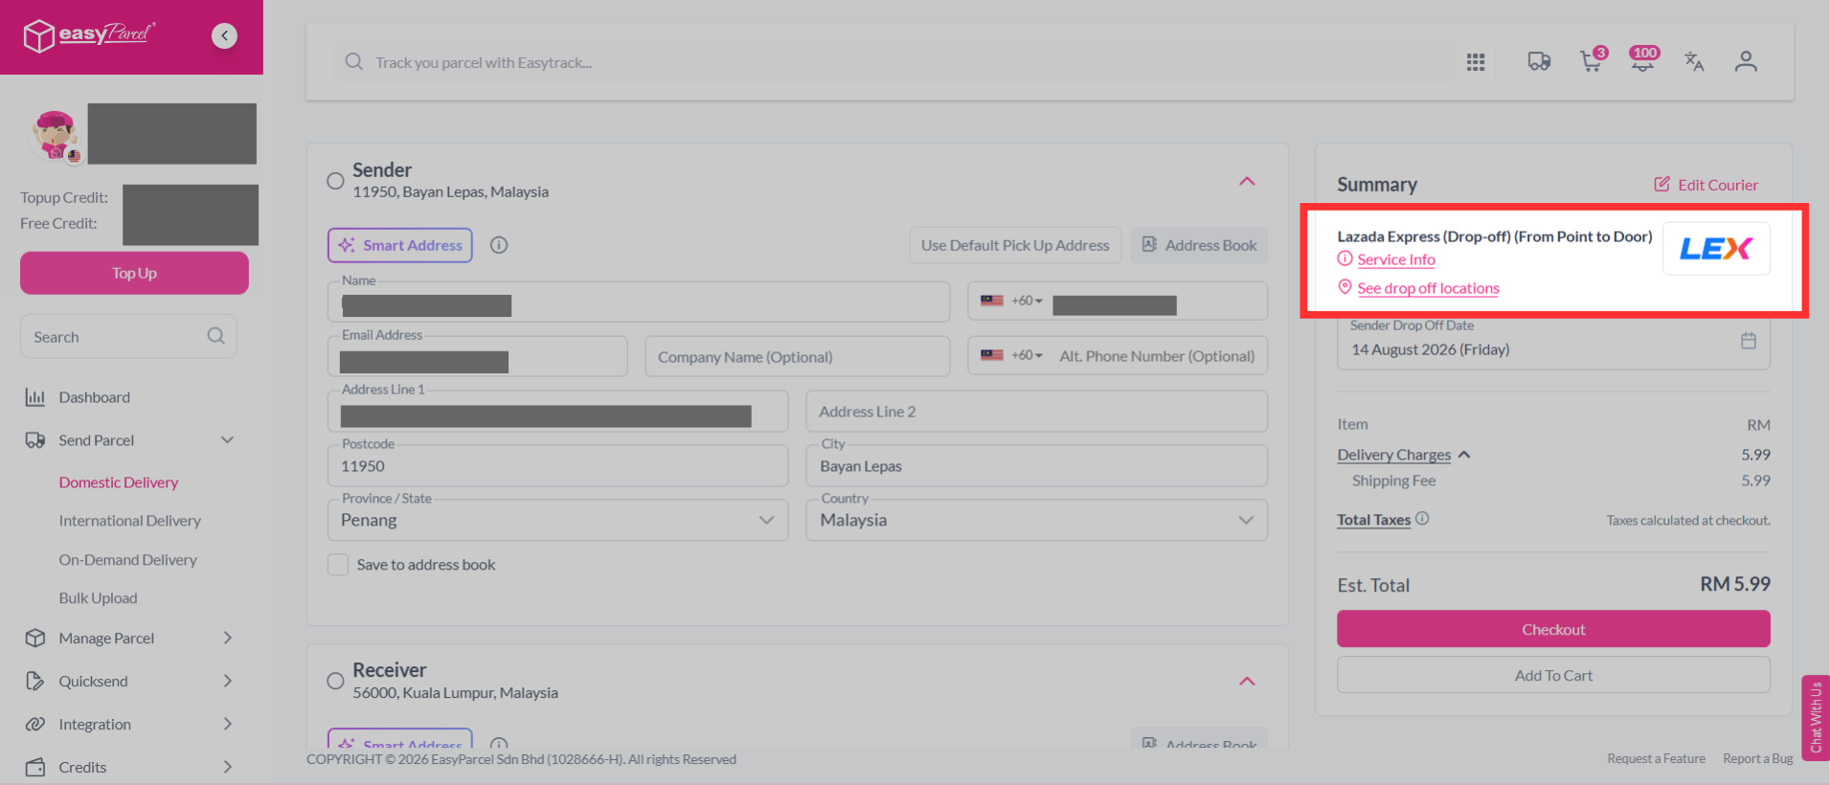Screen dimensions: 1830x785
Task: Click the Sender Drop Off Date field
Action: tap(1553, 342)
